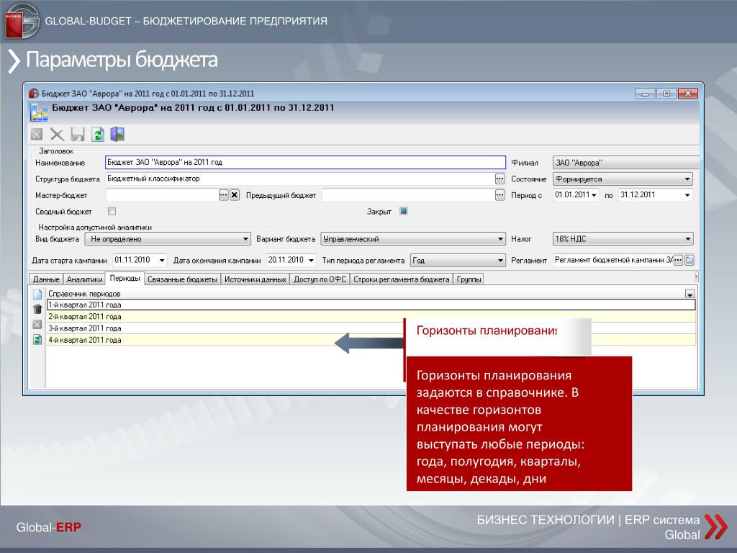Expand the Вид бюджета dropdown
The height and width of the screenshot is (553, 737).
(245, 239)
